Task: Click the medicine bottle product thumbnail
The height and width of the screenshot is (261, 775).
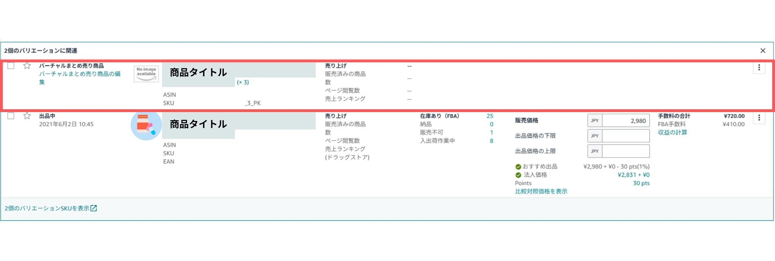Action: pos(146,125)
